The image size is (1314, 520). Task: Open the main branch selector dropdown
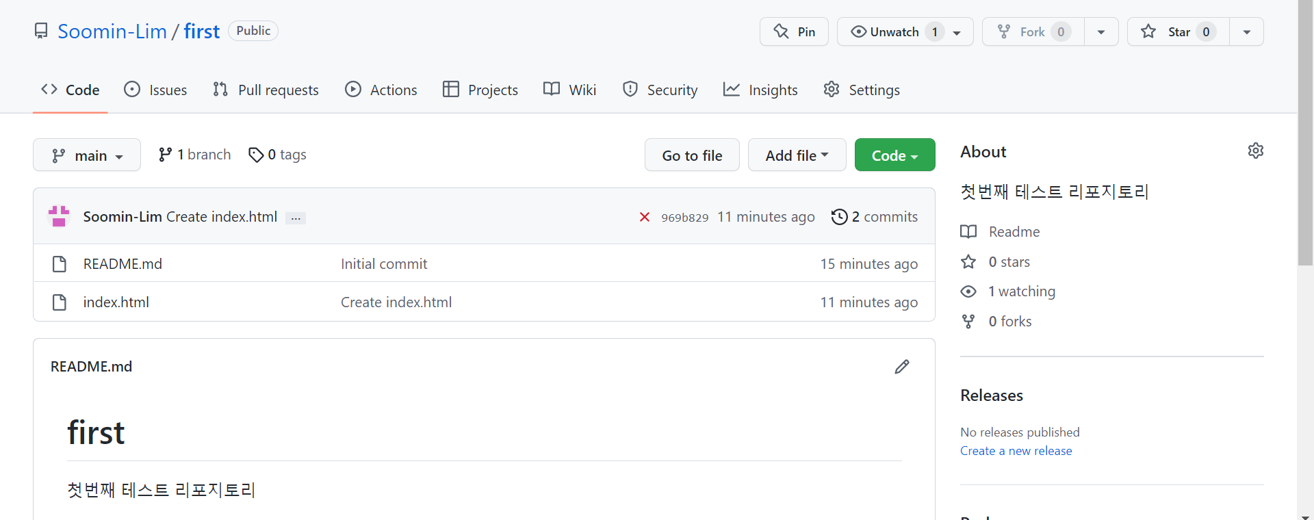coord(87,155)
